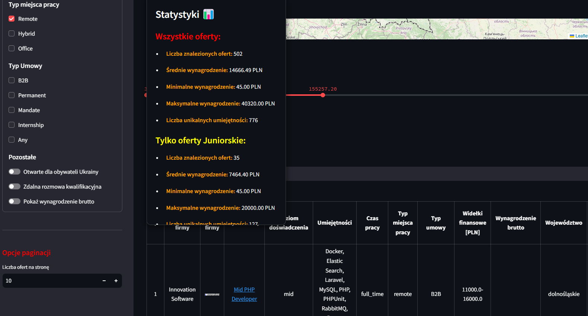Check the B2B contract type checkbox
Screen dimensions: 588x316
coord(12,80)
